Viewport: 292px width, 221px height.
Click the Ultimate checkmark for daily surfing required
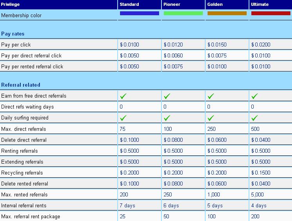click(x=254, y=118)
